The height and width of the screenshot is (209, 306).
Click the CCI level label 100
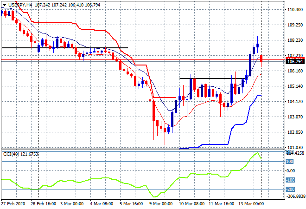click(x=290, y=162)
